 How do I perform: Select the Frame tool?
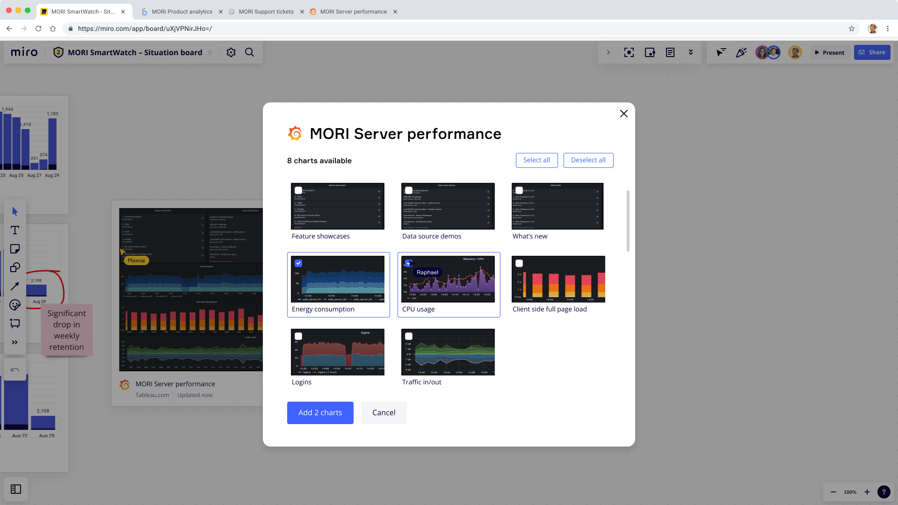[15, 324]
